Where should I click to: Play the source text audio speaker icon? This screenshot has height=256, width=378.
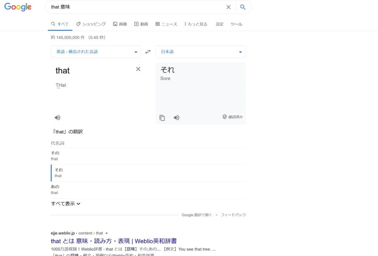(57, 118)
